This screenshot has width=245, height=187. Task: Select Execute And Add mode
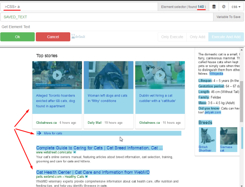coord(226,37)
